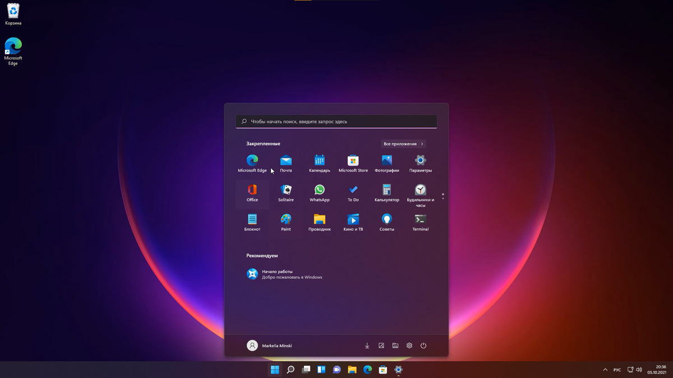Open the Начало работы recommended item
Screen dimensions: 673x378
pyautogui.click(x=286, y=274)
